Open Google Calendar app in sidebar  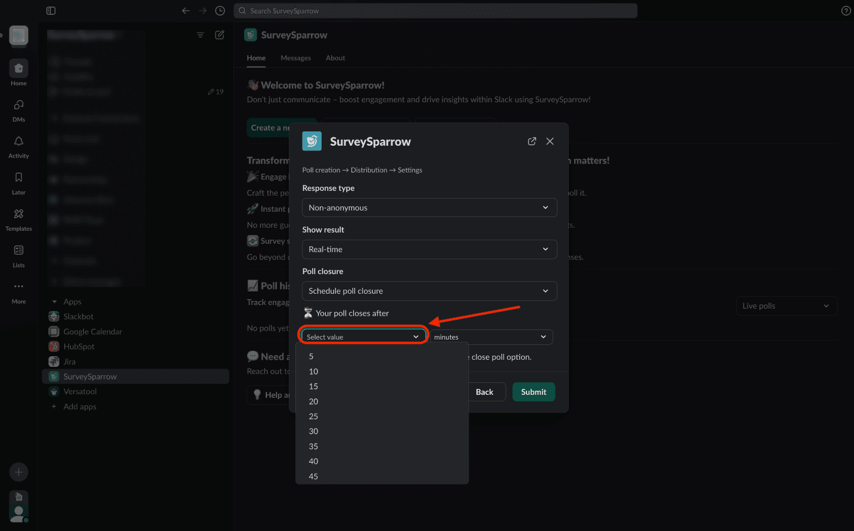pos(92,332)
